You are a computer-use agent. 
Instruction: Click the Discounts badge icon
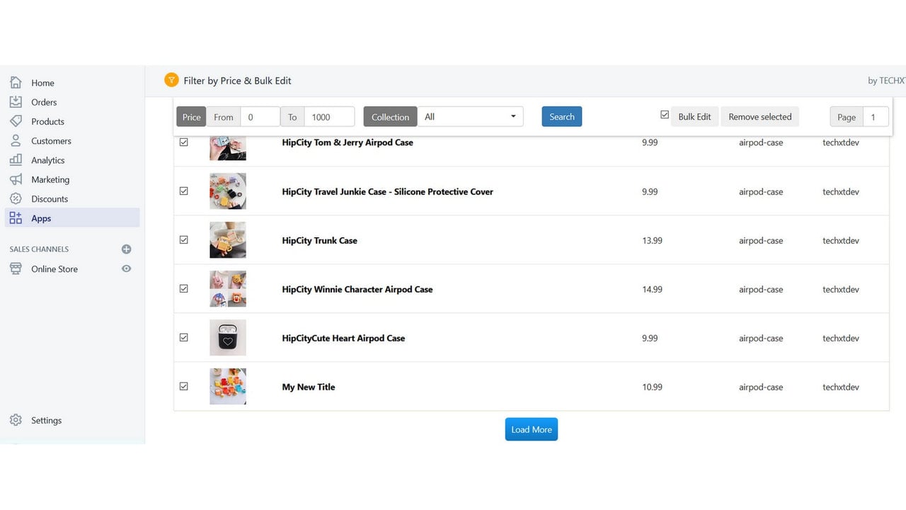tap(16, 199)
